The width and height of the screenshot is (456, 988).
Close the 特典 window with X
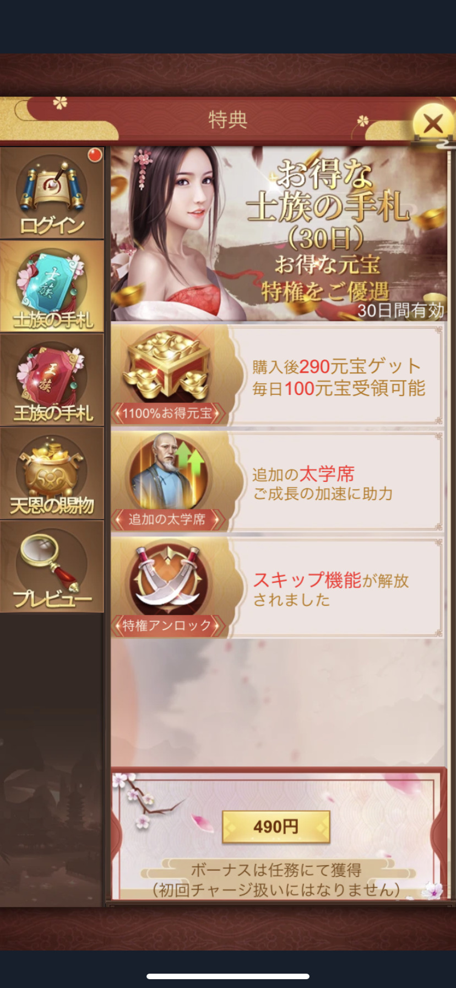[x=433, y=123]
